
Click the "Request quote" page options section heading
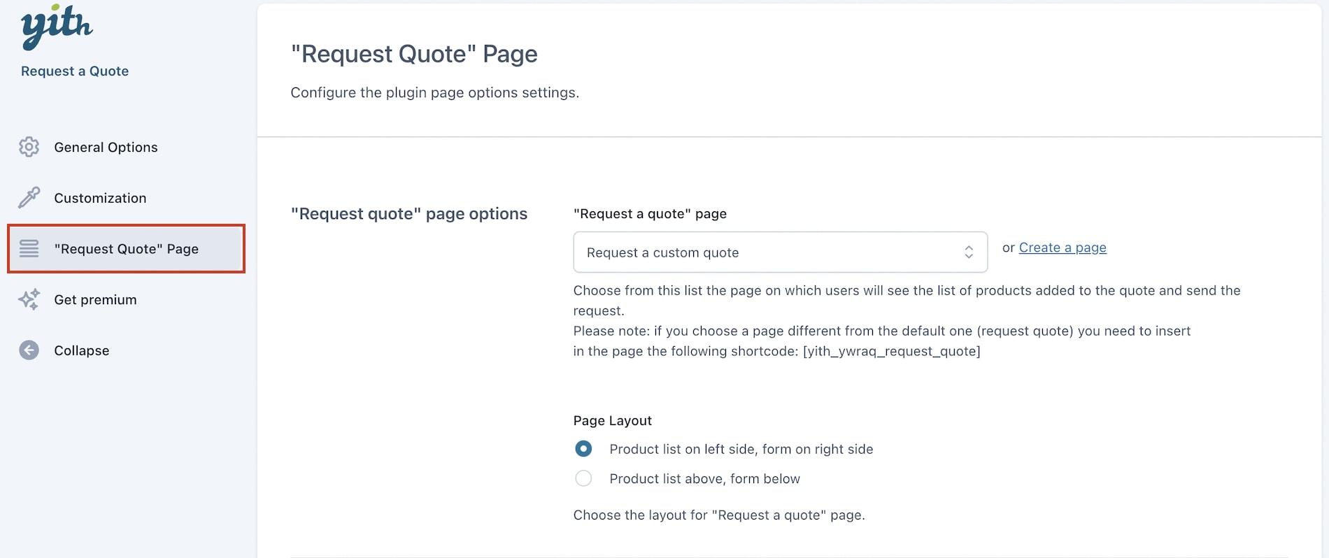[409, 214]
